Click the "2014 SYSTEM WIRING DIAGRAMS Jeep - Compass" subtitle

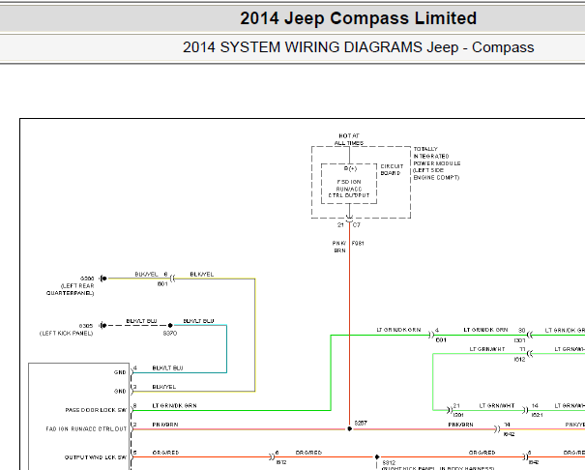[x=358, y=47]
